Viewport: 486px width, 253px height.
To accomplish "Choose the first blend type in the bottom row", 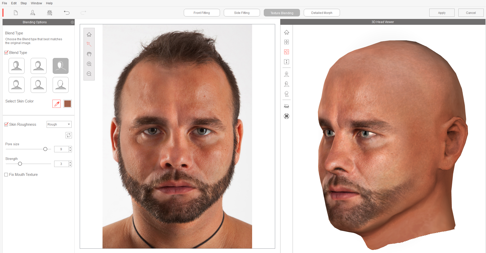I will pos(16,85).
